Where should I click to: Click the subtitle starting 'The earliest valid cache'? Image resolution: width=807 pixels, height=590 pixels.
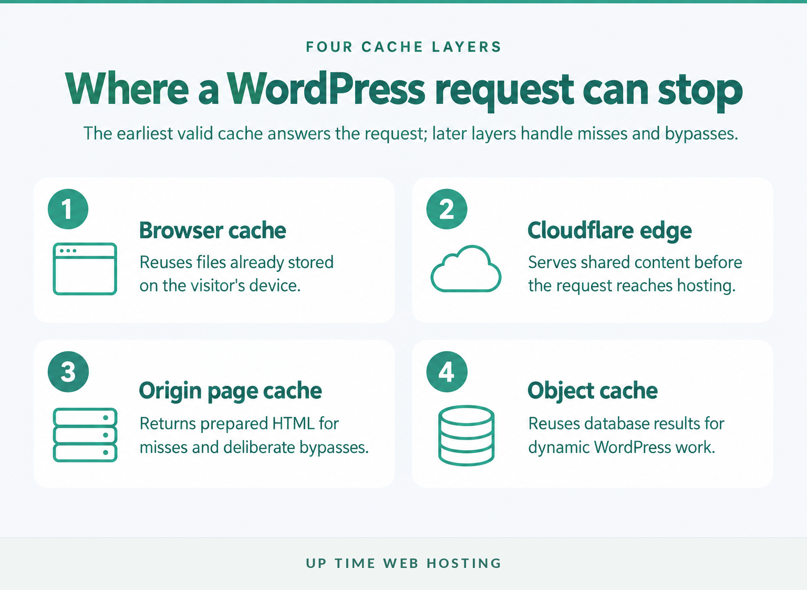pyautogui.click(x=411, y=133)
